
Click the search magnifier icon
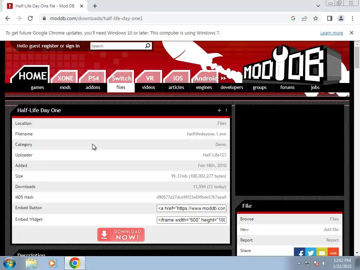tap(148, 46)
